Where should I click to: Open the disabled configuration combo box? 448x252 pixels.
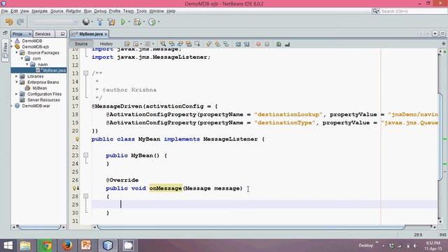tap(55, 22)
